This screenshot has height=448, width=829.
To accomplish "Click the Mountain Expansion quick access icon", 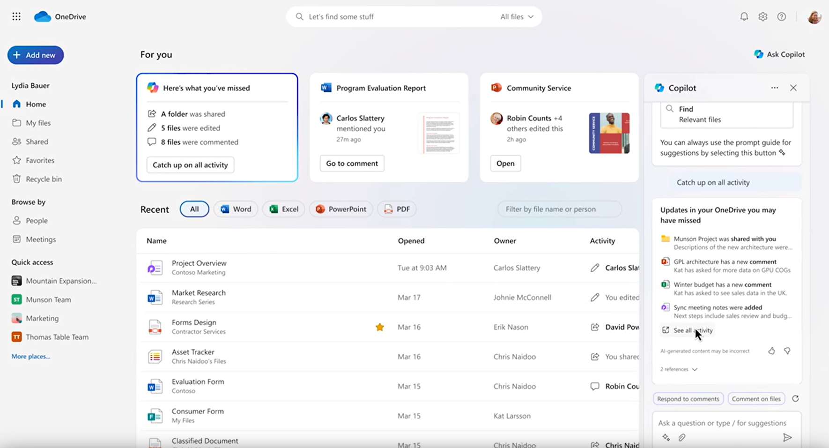I will pos(16,281).
